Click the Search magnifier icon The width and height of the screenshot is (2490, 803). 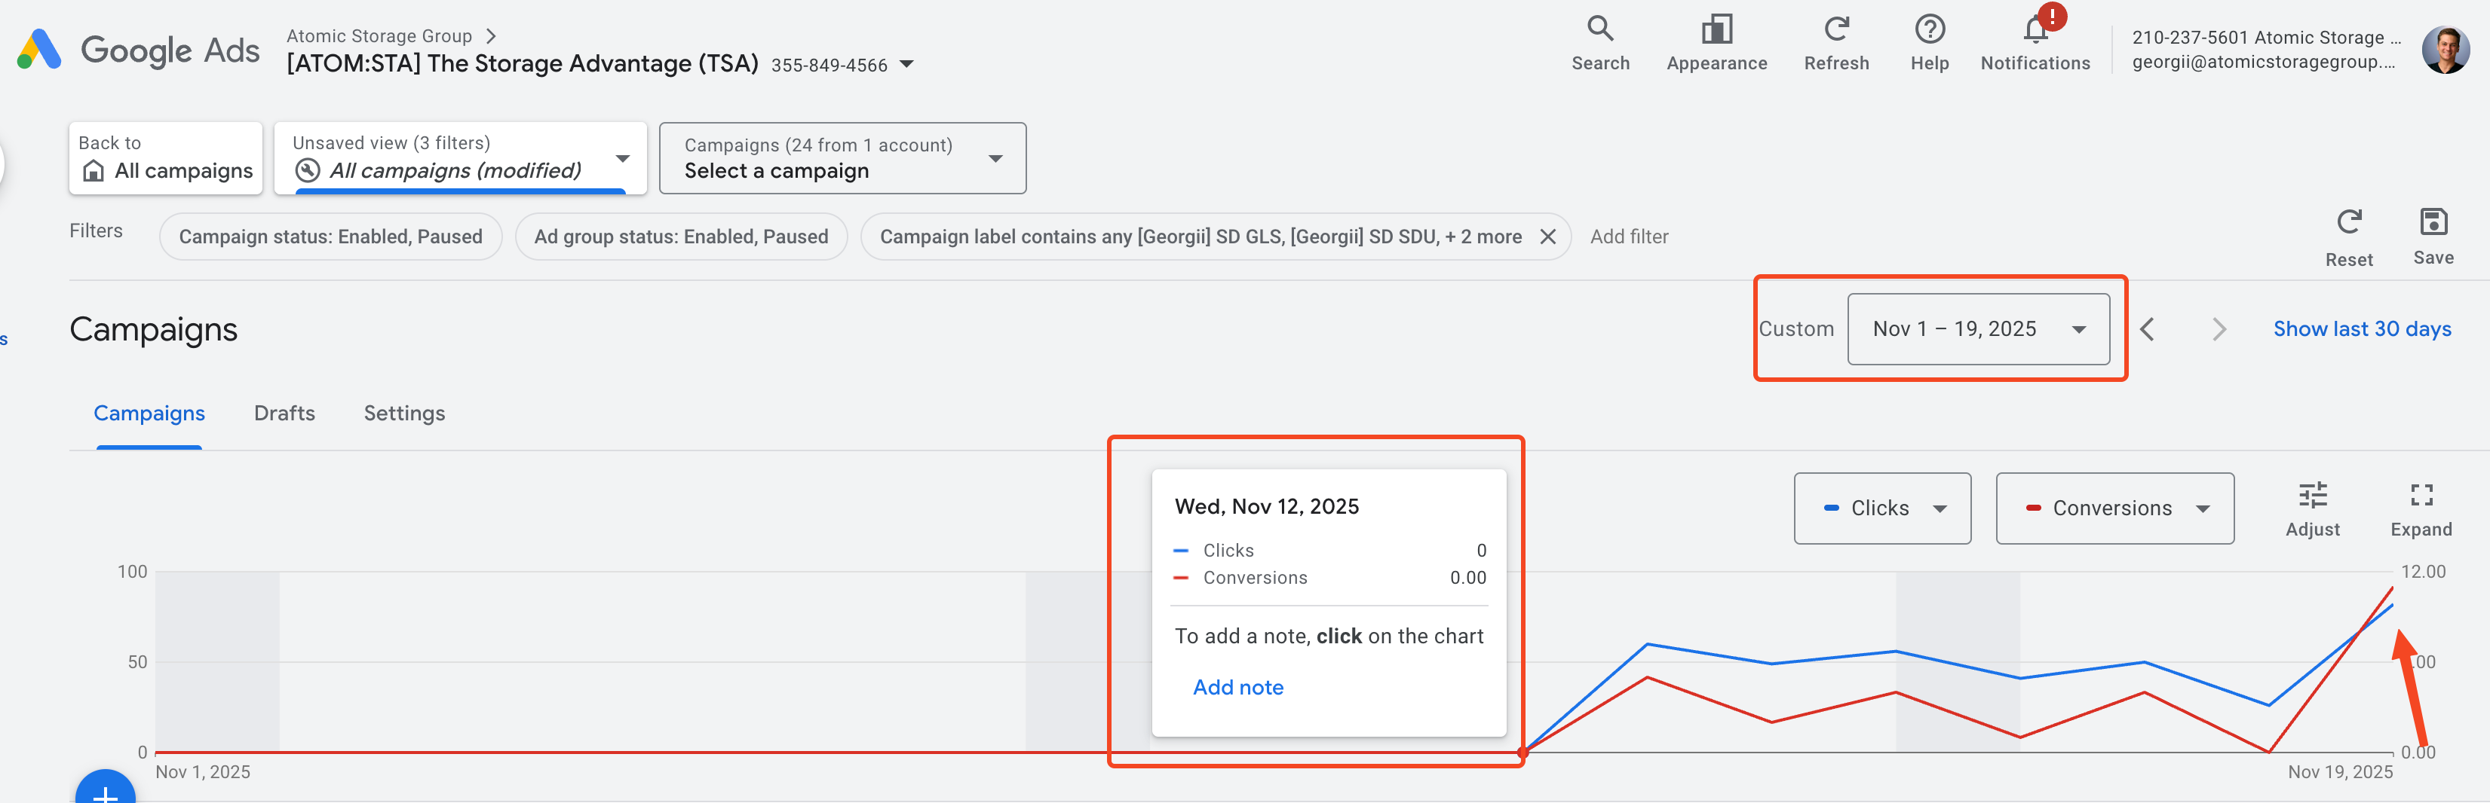pos(1599,29)
